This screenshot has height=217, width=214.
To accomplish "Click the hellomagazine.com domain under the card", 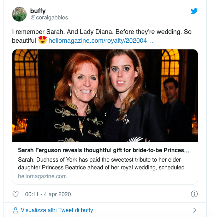I will (x=42, y=176).
